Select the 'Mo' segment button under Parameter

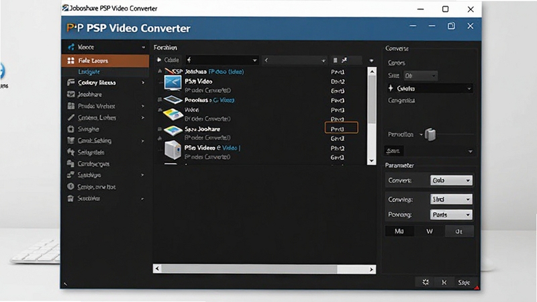(x=399, y=231)
